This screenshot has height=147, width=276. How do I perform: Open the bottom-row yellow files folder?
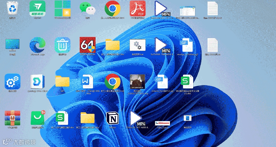click(87, 118)
